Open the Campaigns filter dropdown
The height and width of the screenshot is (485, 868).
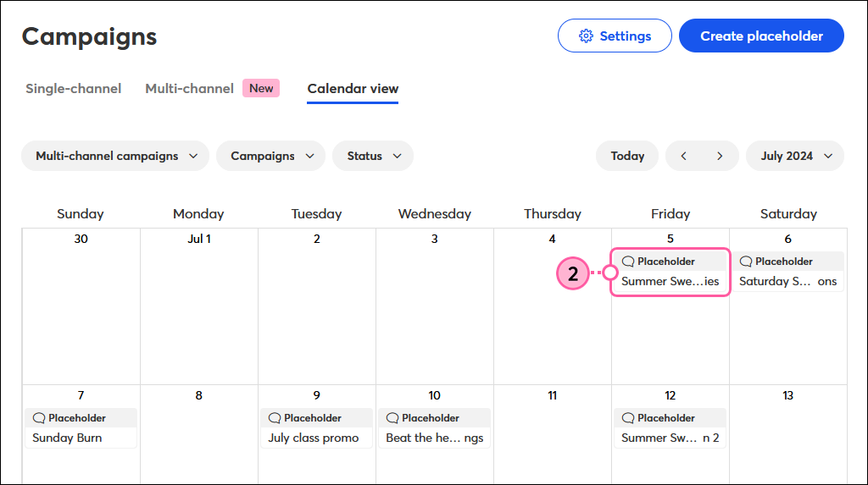(270, 156)
